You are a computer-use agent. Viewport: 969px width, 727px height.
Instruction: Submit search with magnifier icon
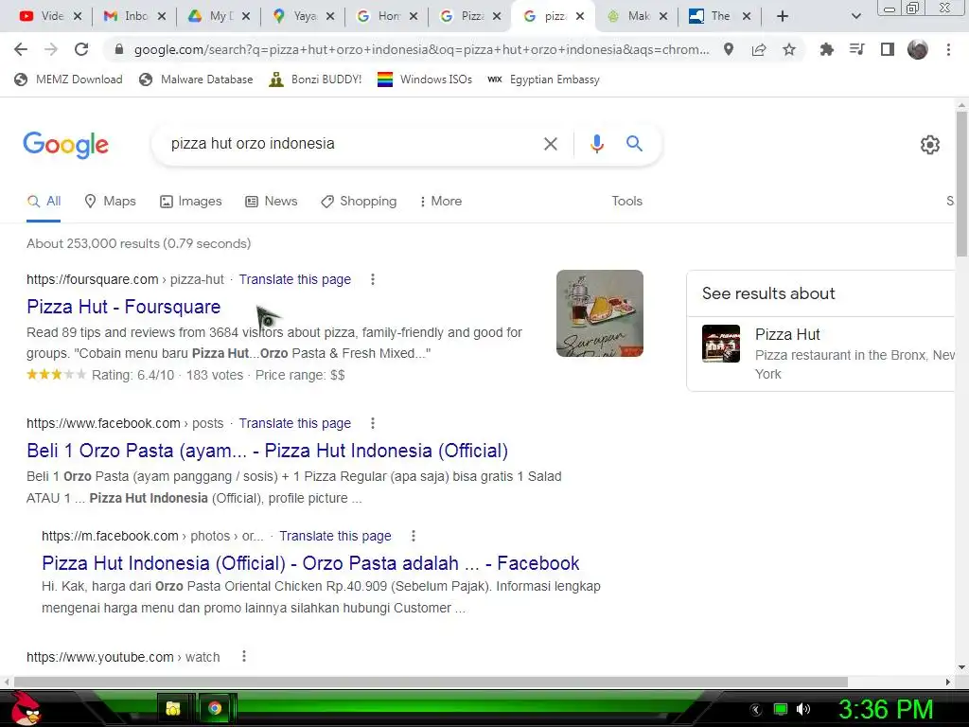tap(634, 144)
